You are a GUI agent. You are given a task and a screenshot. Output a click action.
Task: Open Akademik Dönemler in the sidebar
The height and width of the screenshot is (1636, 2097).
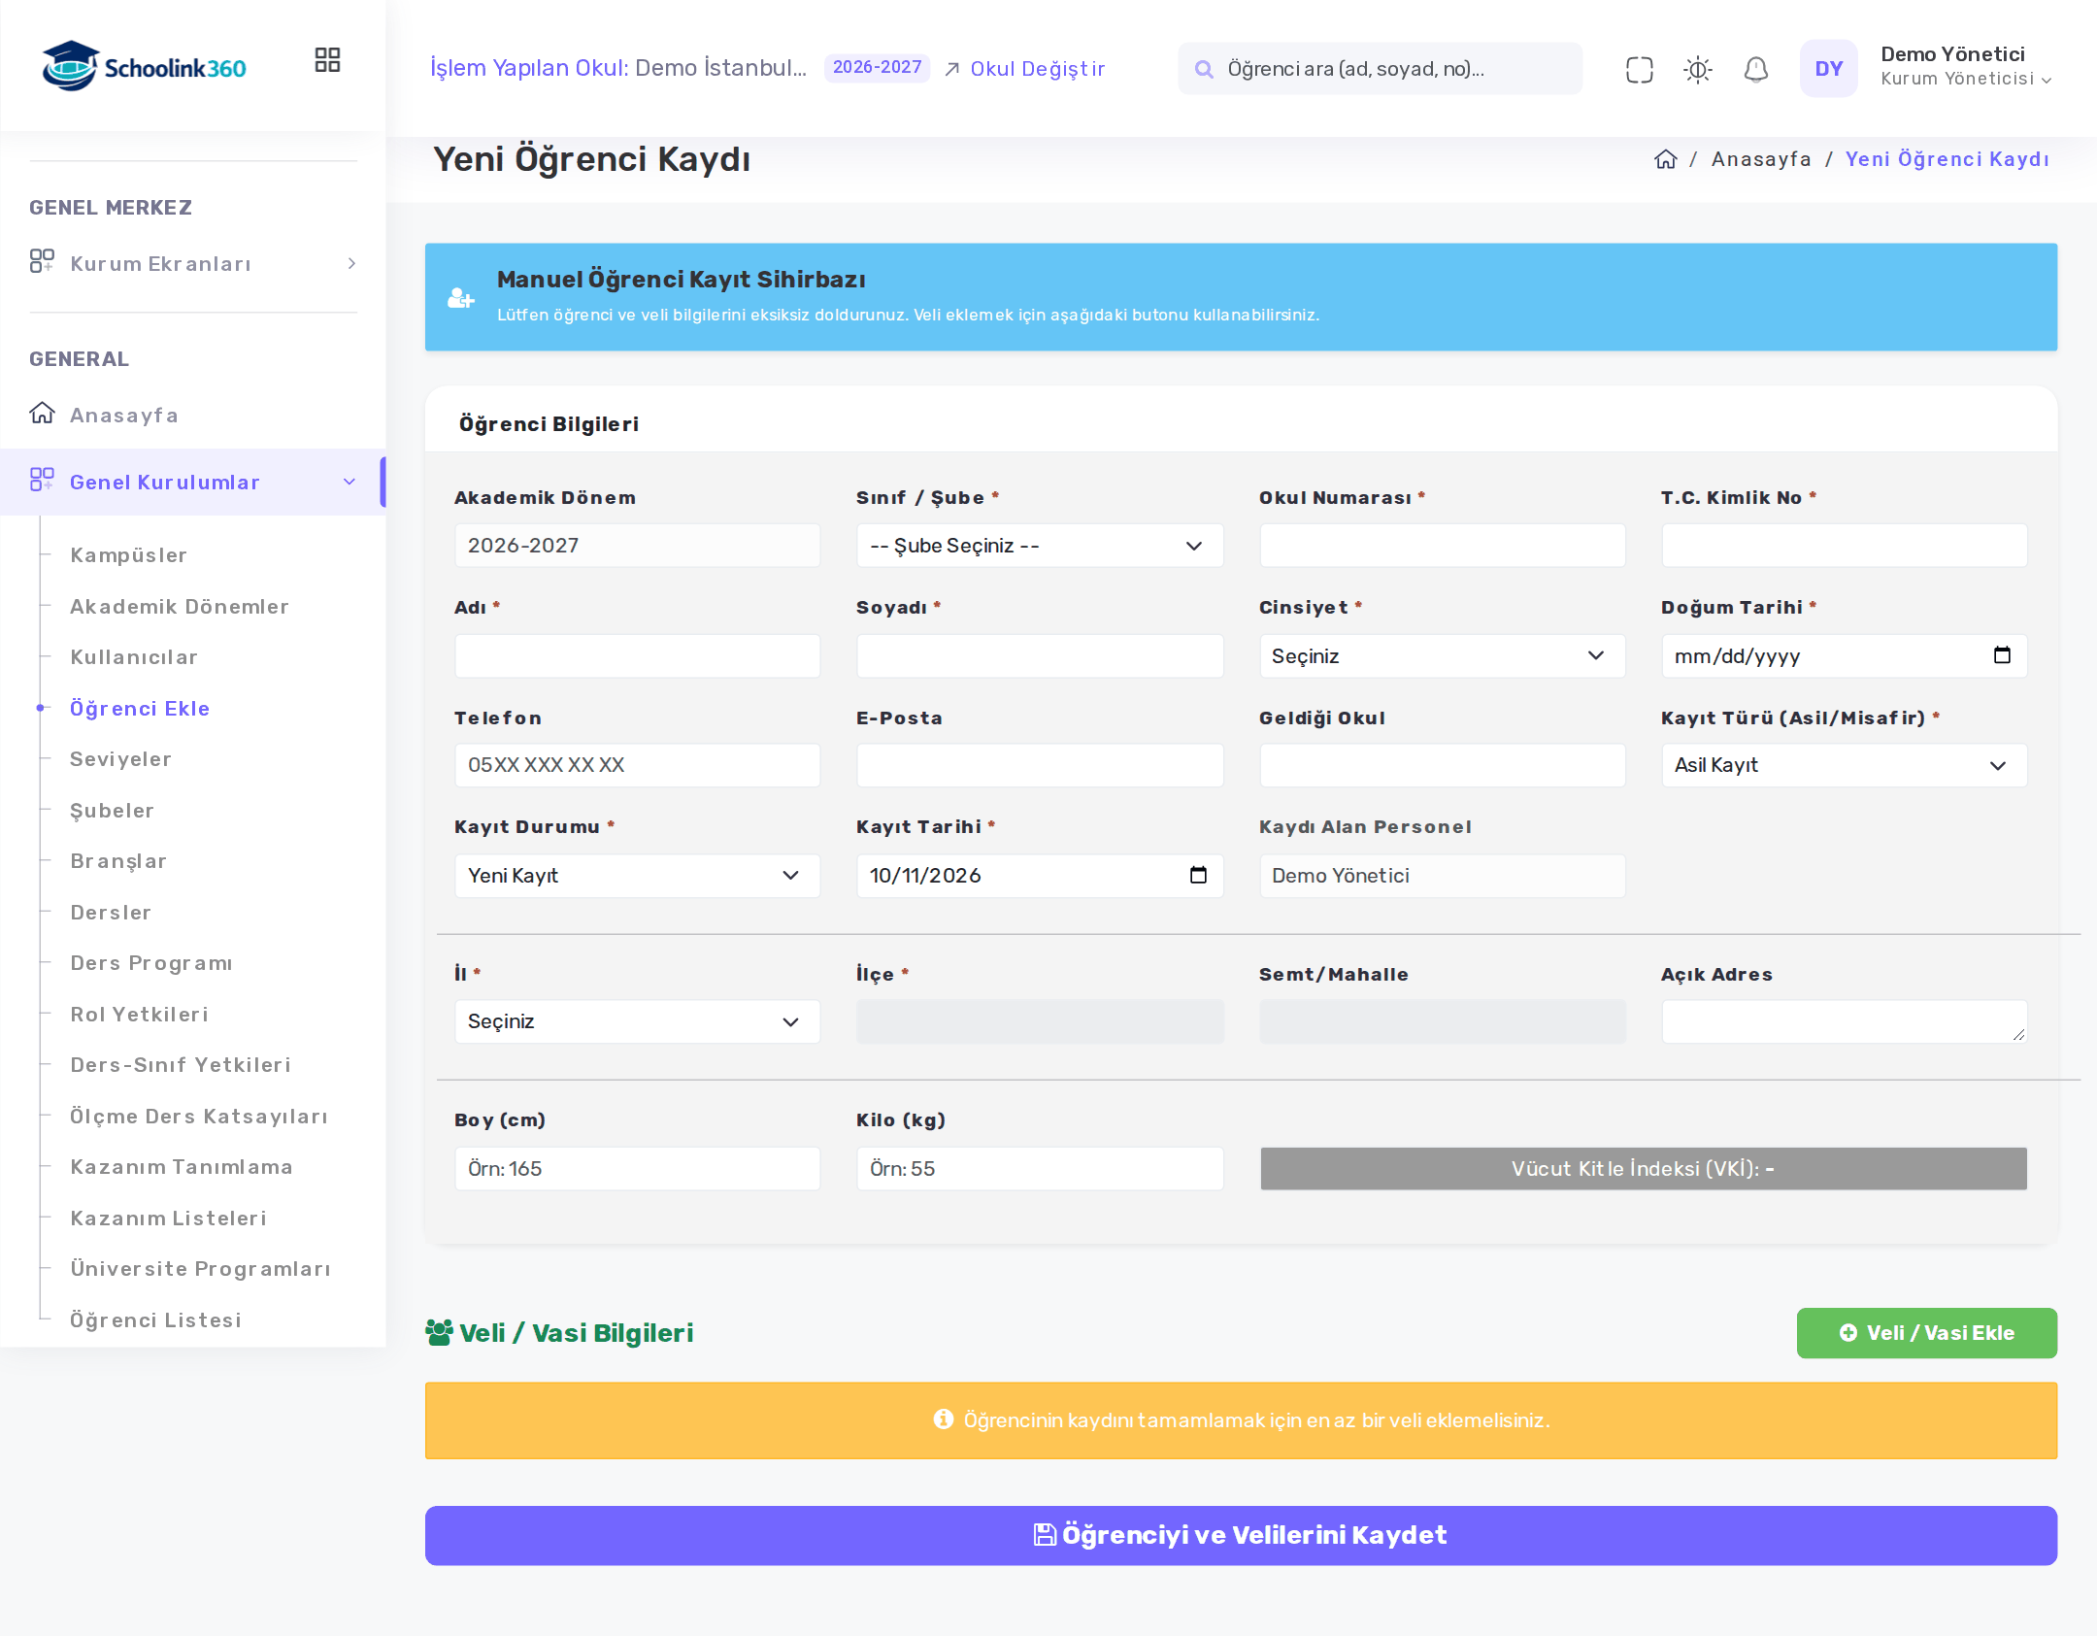[179, 607]
